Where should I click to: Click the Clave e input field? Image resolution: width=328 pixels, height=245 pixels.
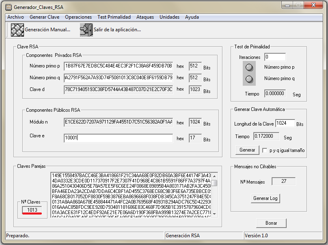tap(118, 138)
